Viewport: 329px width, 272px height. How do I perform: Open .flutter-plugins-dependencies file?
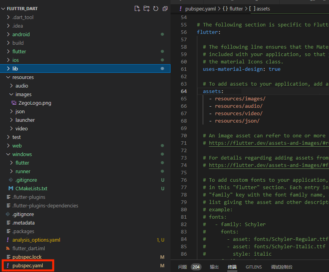point(45,205)
